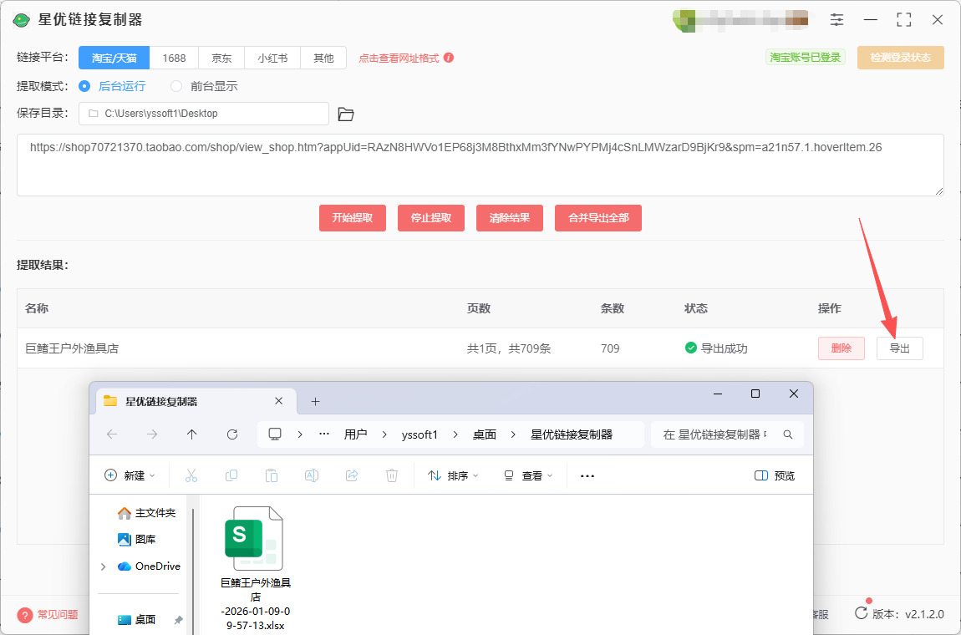Click the Copy icon in Explorer toolbar
Image resolution: width=961 pixels, height=635 pixels.
click(x=231, y=475)
